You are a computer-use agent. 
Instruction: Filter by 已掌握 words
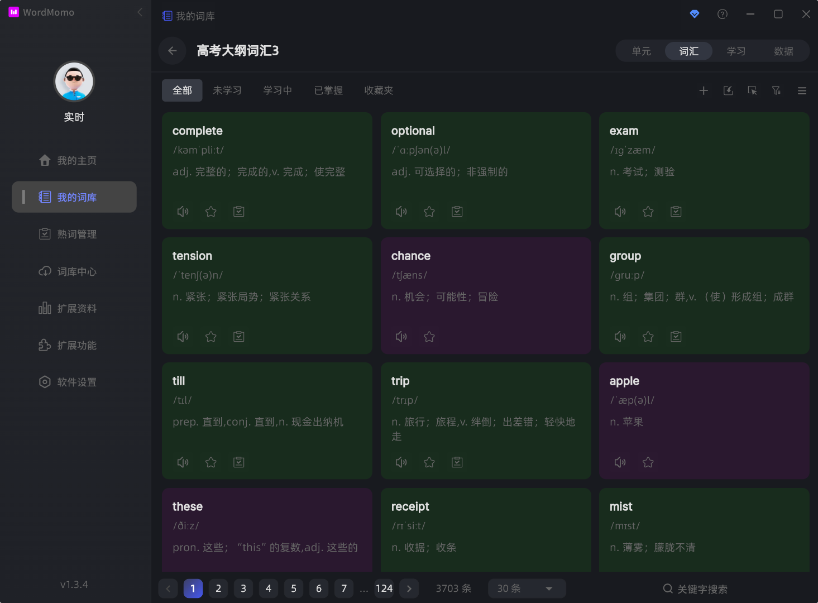[328, 90]
